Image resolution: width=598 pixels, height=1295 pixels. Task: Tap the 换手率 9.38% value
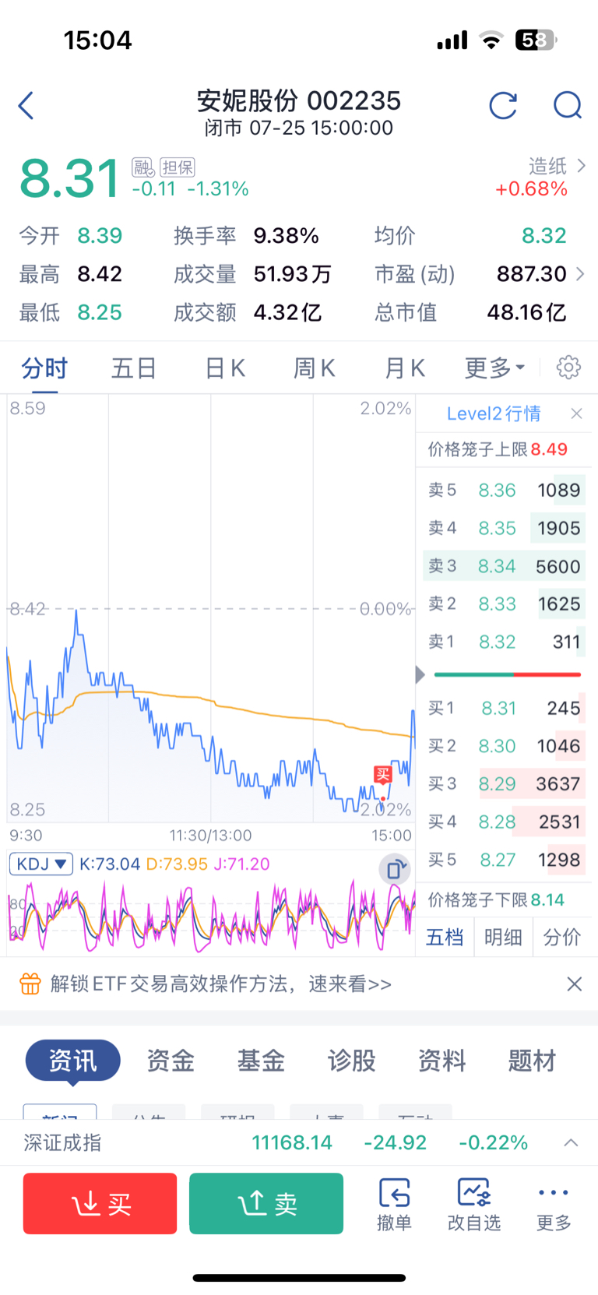point(286,236)
